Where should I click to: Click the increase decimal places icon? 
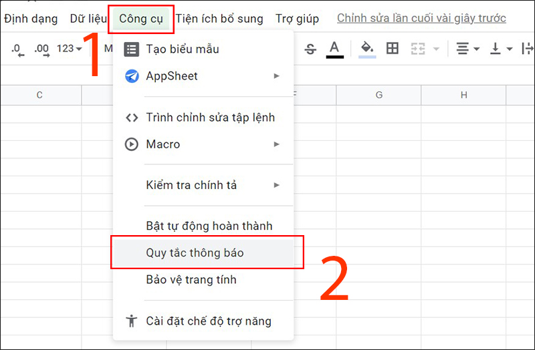(x=41, y=49)
